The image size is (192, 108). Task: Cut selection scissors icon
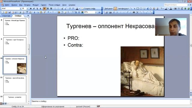(x=34, y=12)
